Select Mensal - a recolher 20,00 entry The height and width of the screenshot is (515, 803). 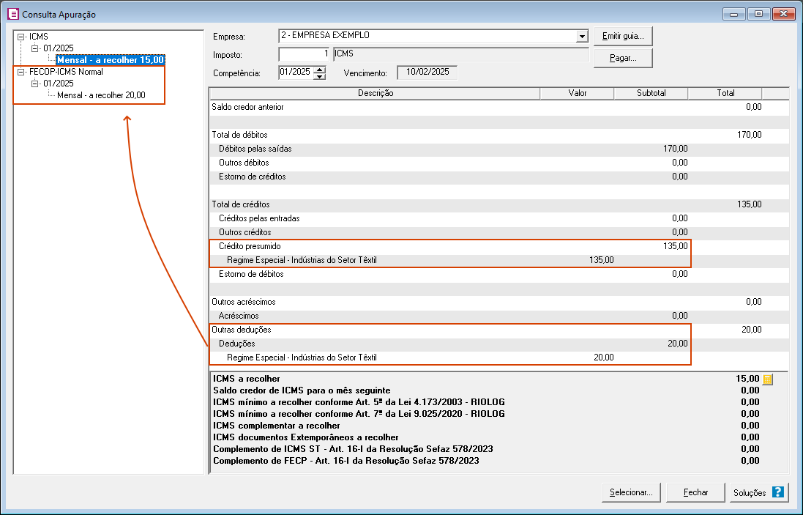point(101,95)
